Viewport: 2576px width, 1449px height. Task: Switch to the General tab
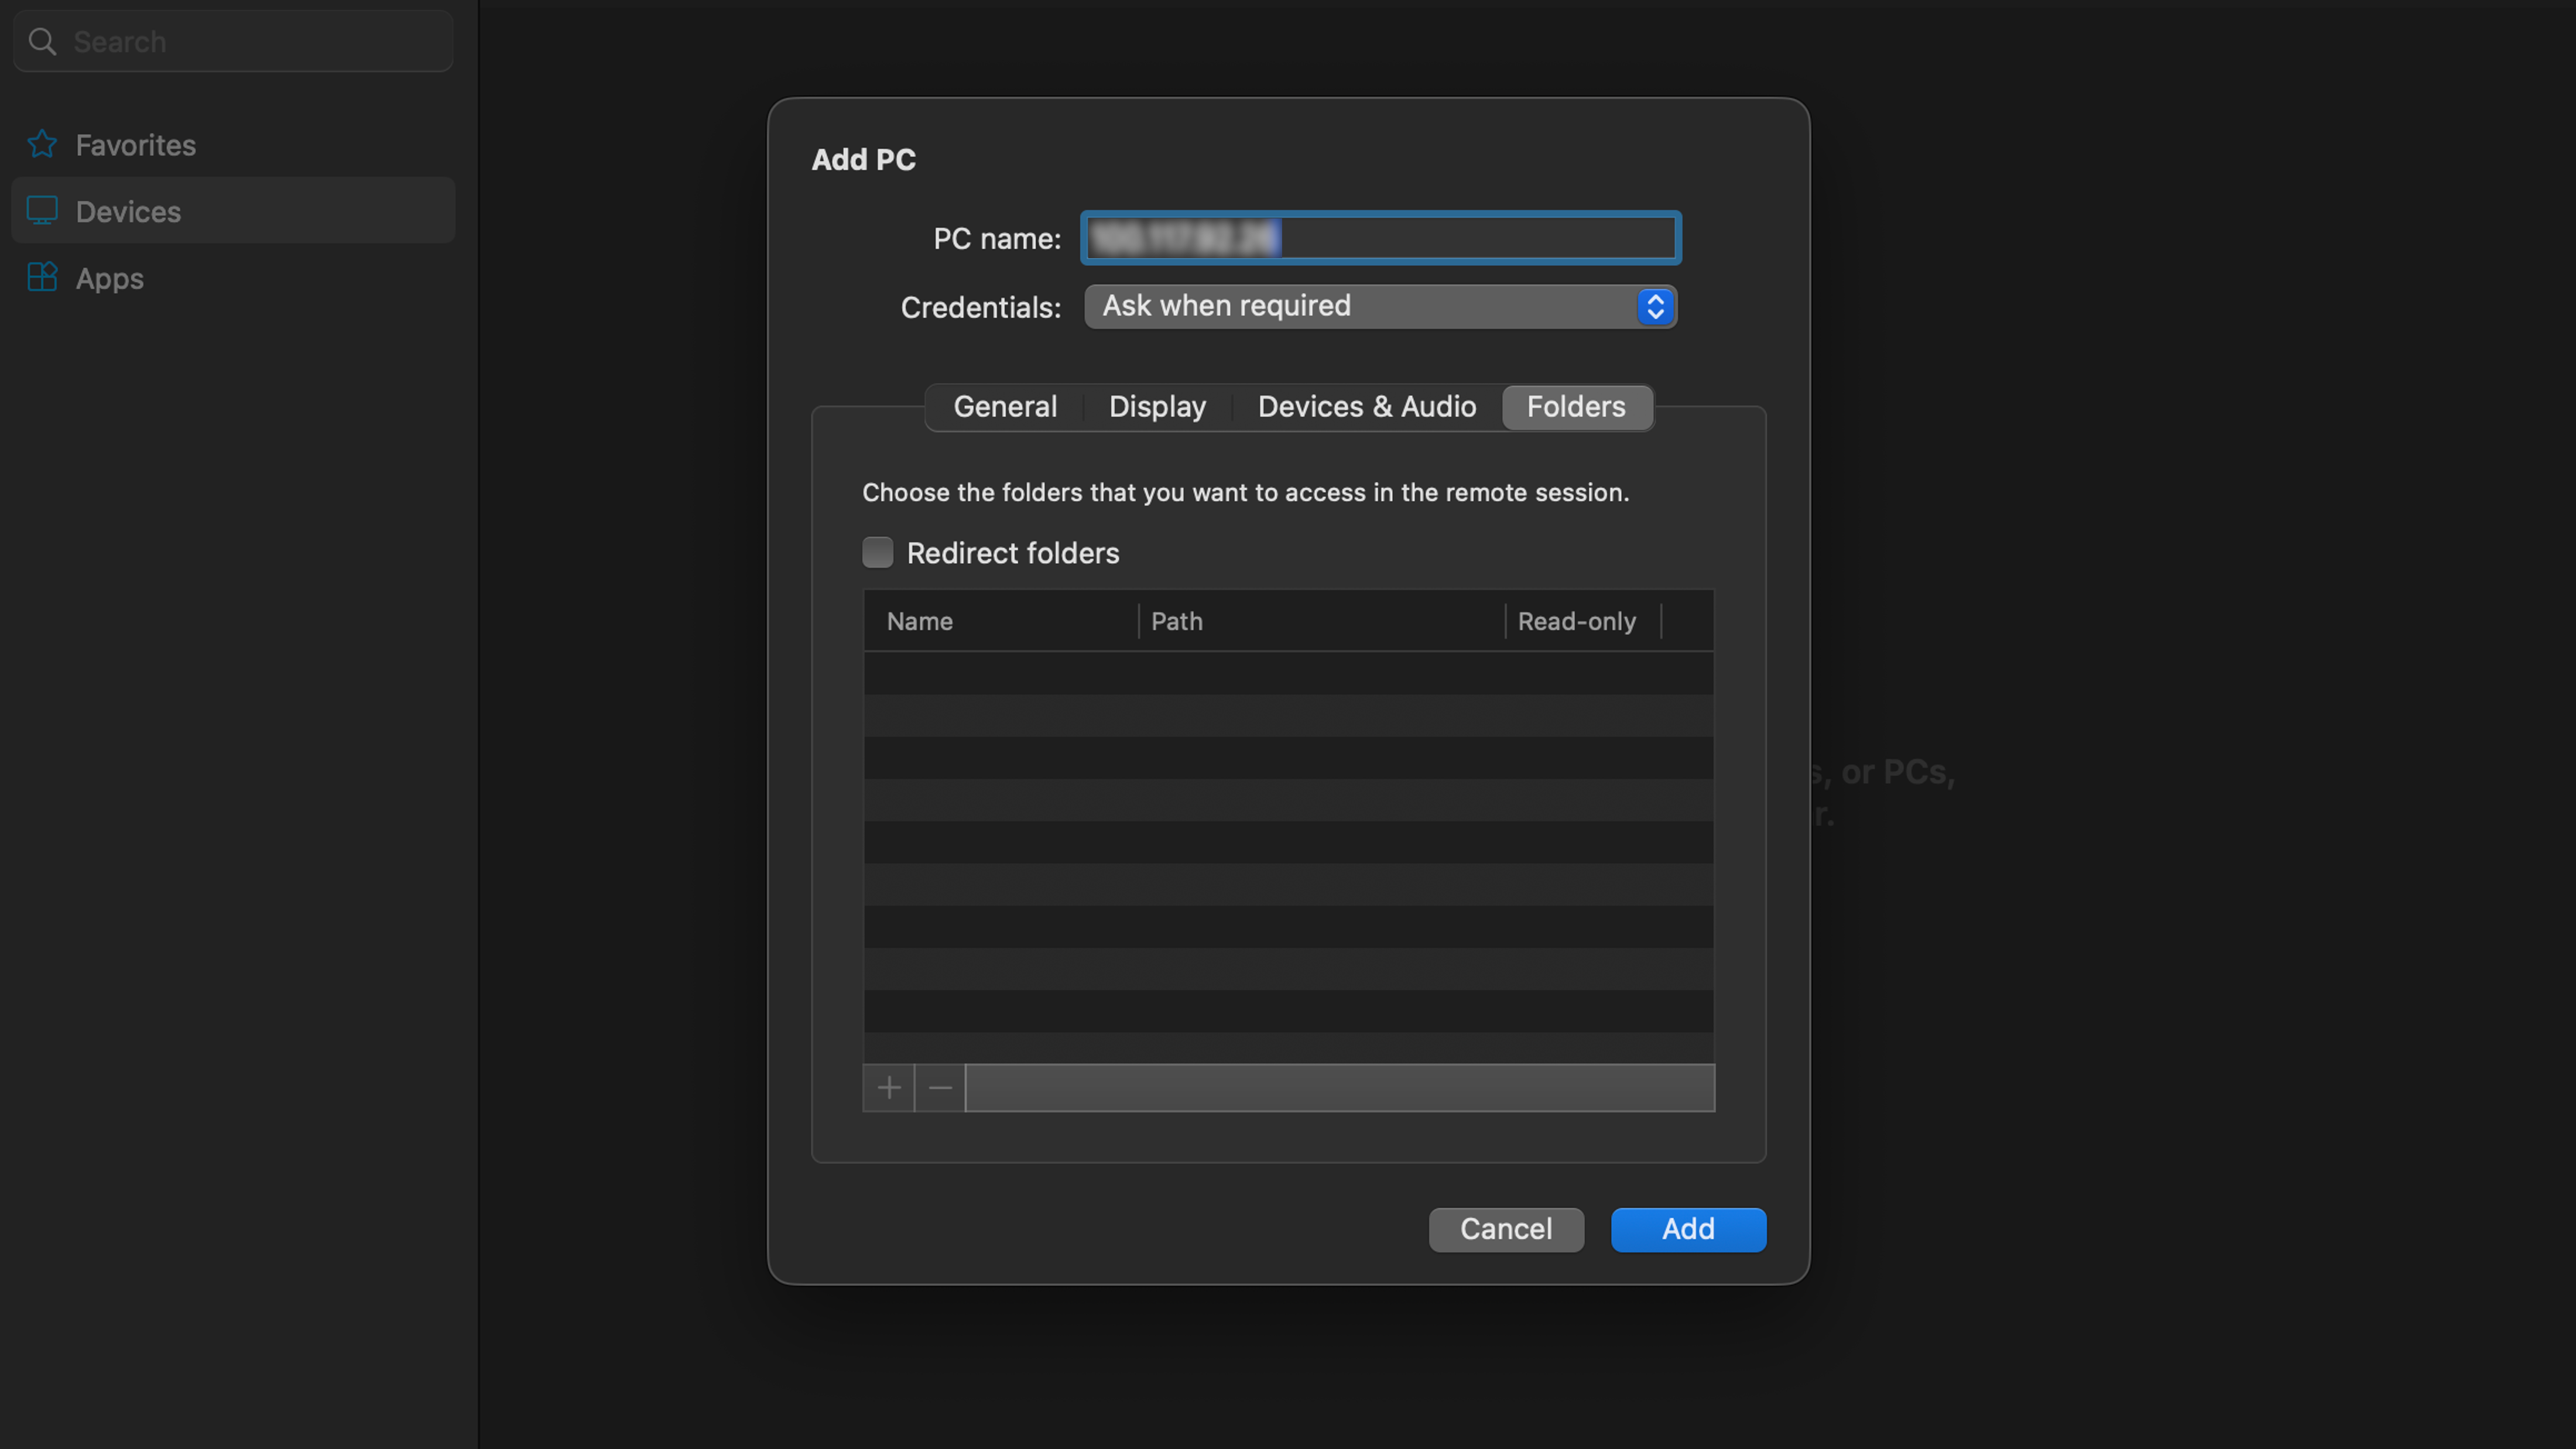pos(1005,407)
